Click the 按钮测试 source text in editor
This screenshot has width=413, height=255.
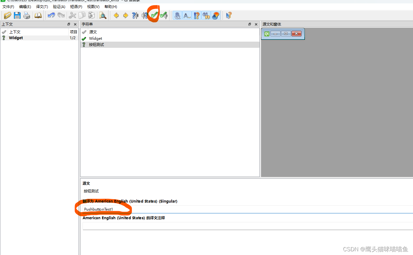click(x=91, y=191)
